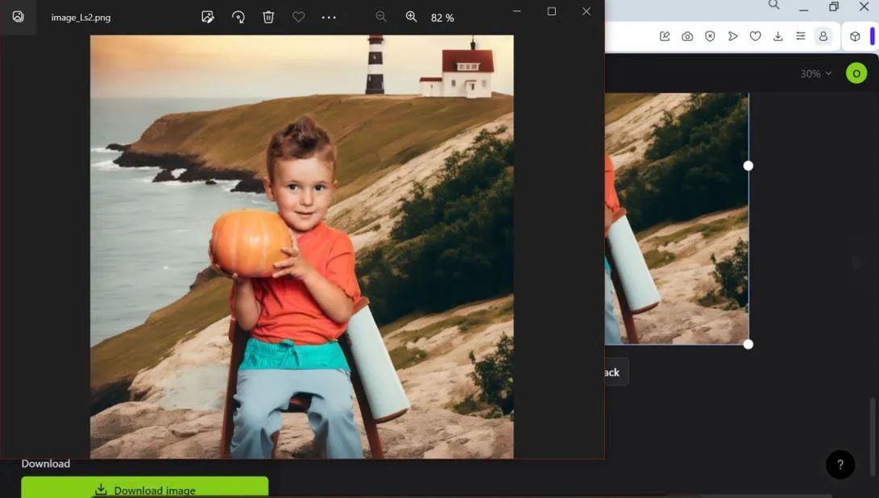Click the ad blocker shield icon
Screen dimensions: 879x498
tap(710, 36)
